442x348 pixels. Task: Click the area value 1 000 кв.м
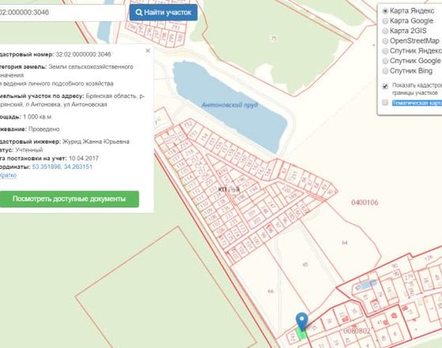click(38, 117)
